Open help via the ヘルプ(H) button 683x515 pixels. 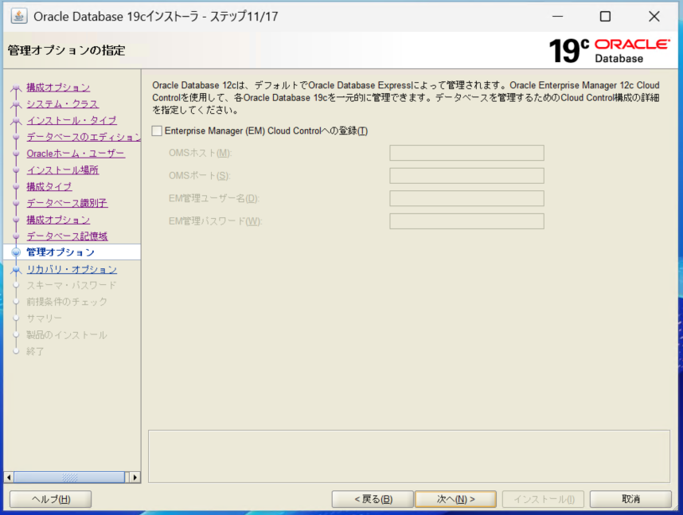[x=49, y=499]
